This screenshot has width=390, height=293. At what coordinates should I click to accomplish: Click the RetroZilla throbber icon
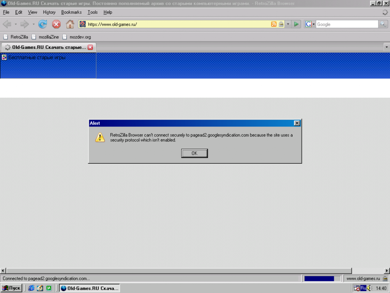click(385, 12)
